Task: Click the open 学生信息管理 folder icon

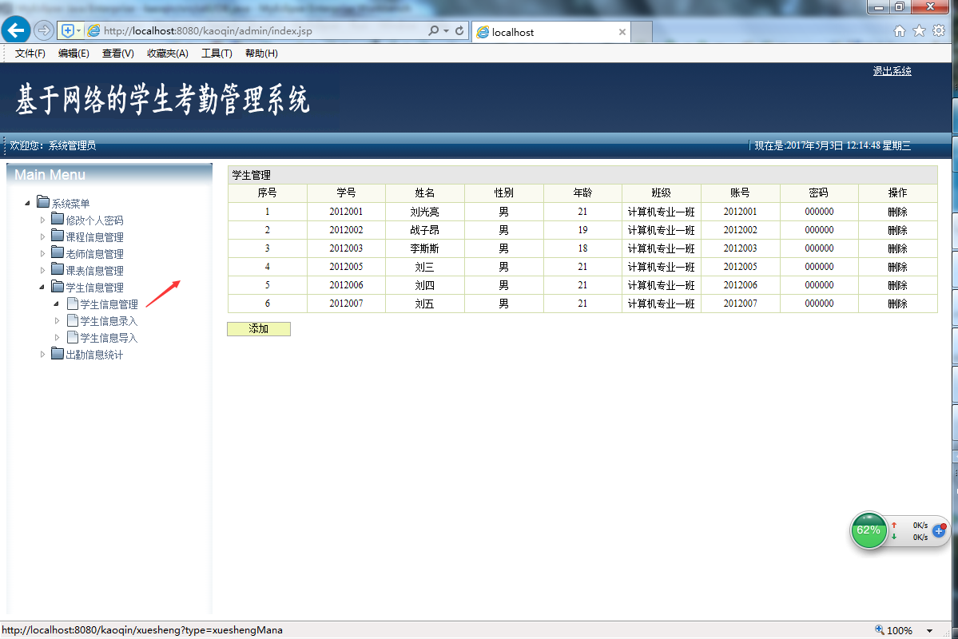Action: (58, 286)
